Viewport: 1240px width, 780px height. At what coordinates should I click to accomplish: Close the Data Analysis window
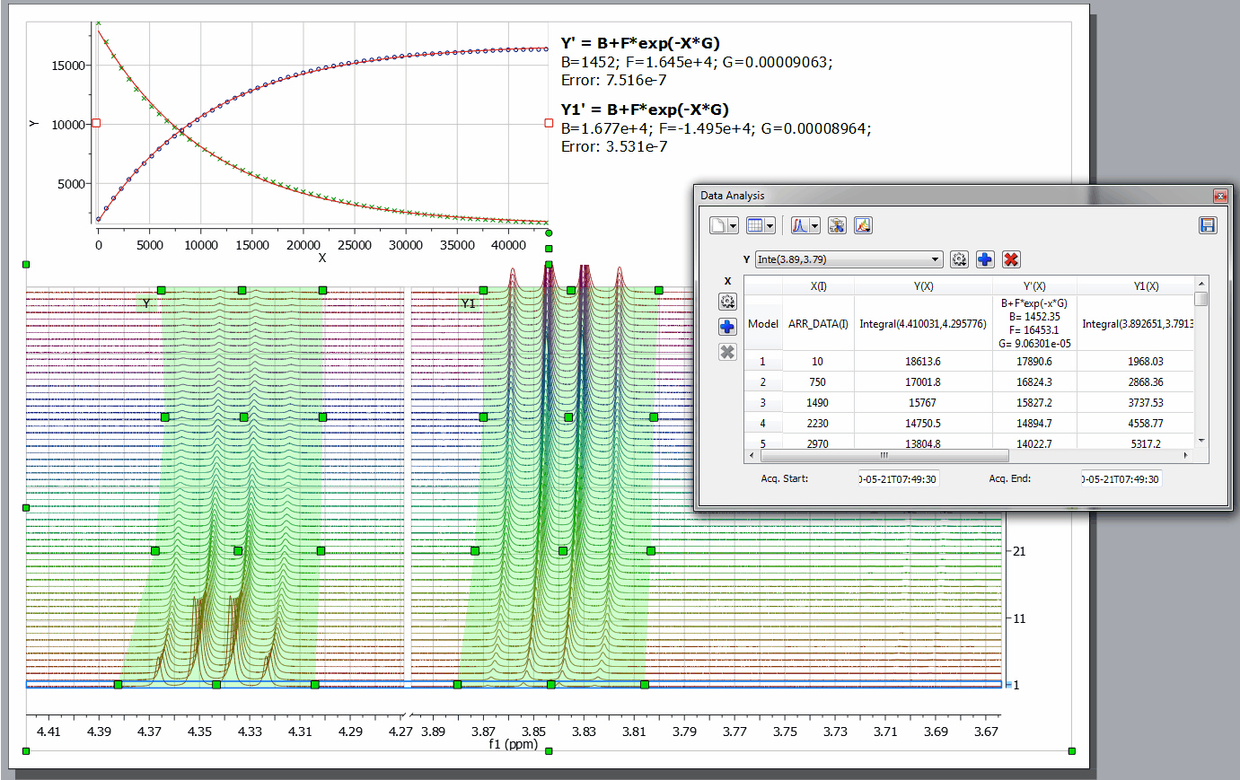[1219, 196]
